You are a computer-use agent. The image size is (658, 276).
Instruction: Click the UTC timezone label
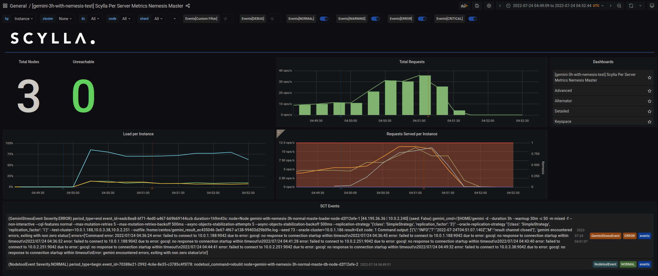596,6
